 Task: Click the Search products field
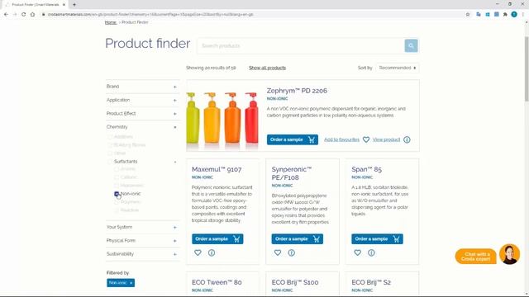301,45
